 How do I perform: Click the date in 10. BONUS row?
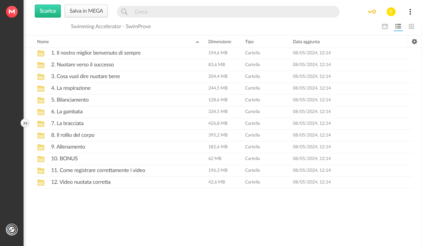312,159
